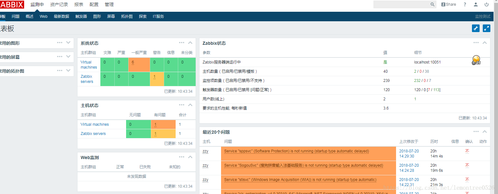Open 系统状态 widget options dots
The height and width of the screenshot is (194, 498).
pos(182,43)
